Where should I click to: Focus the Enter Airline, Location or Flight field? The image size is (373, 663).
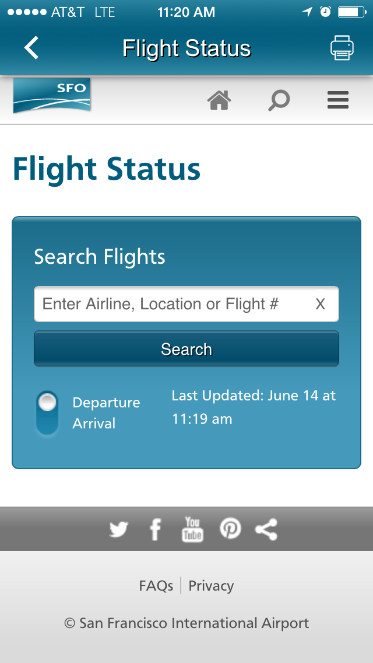186,304
